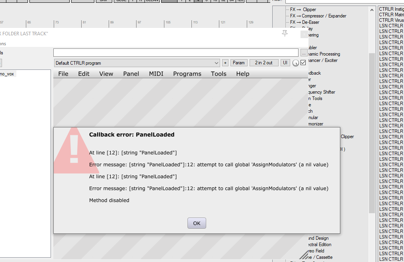Select the 128 grid division button
This screenshot has width=404, height=262.
(240, 1)
